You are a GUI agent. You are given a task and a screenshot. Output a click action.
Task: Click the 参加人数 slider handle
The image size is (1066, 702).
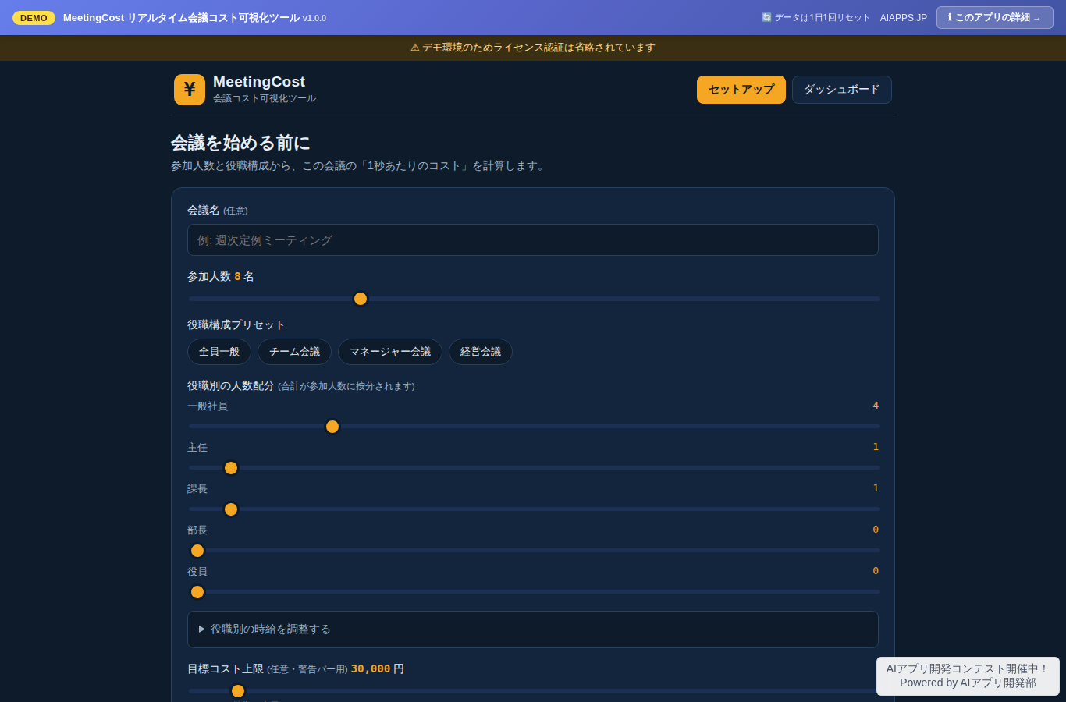(361, 299)
